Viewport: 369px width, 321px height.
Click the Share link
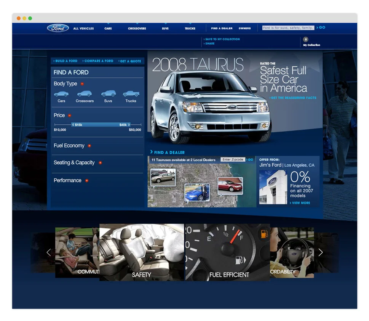click(209, 43)
